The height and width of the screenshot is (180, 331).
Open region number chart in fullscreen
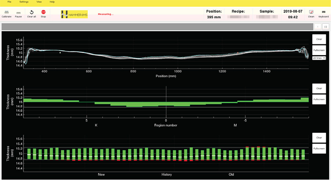pos(319,99)
